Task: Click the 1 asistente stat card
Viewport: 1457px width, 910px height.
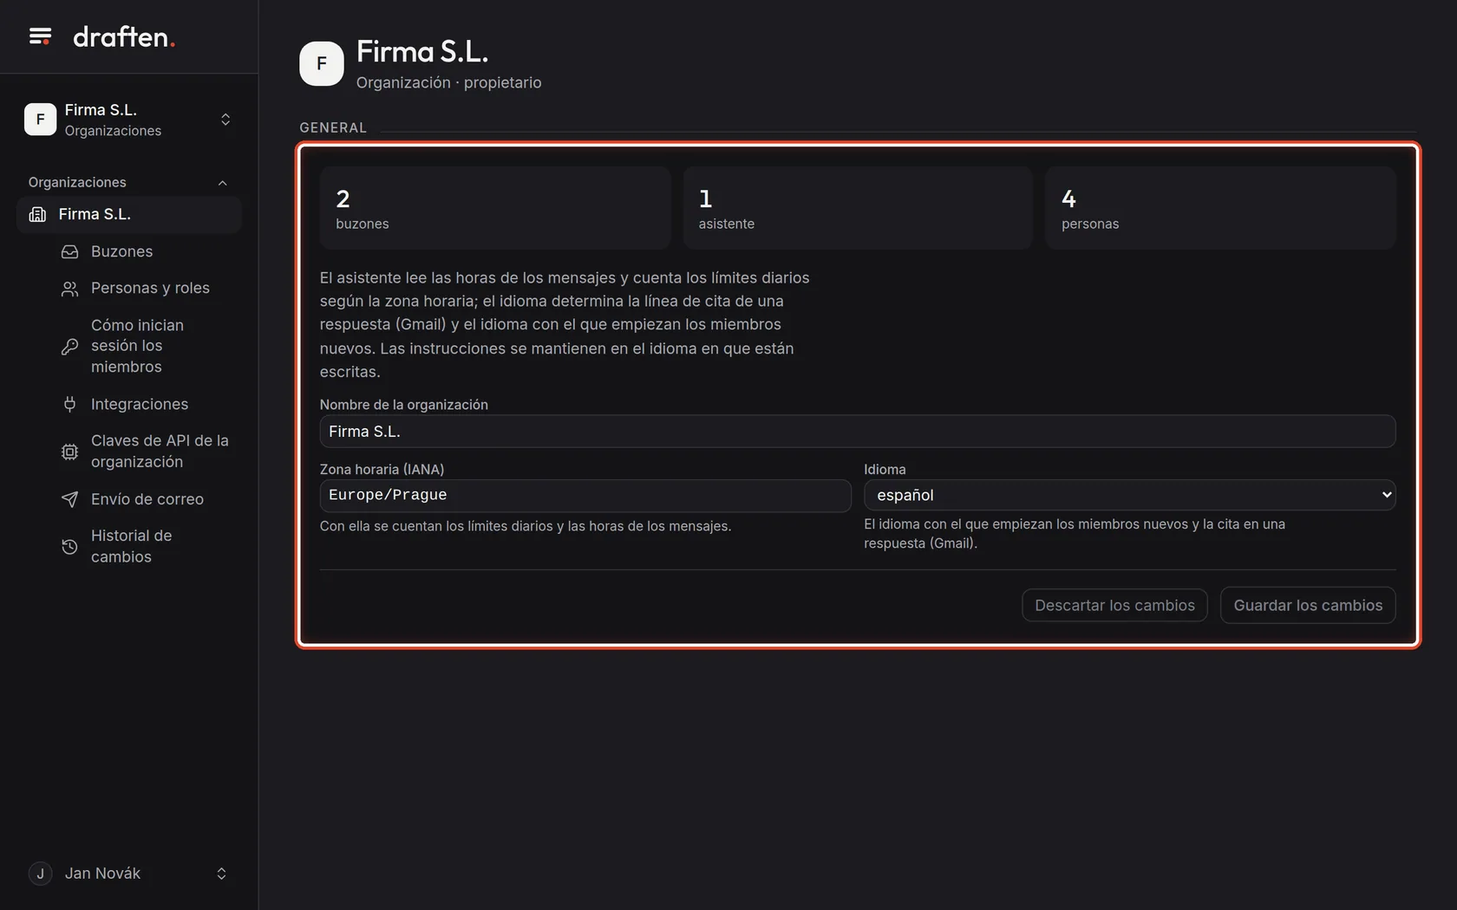Action: coord(858,208)
